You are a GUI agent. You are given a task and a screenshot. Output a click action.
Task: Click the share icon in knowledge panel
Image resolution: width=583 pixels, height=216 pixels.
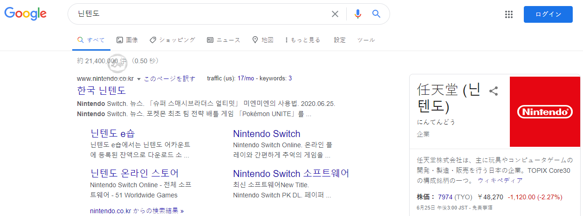494,91
